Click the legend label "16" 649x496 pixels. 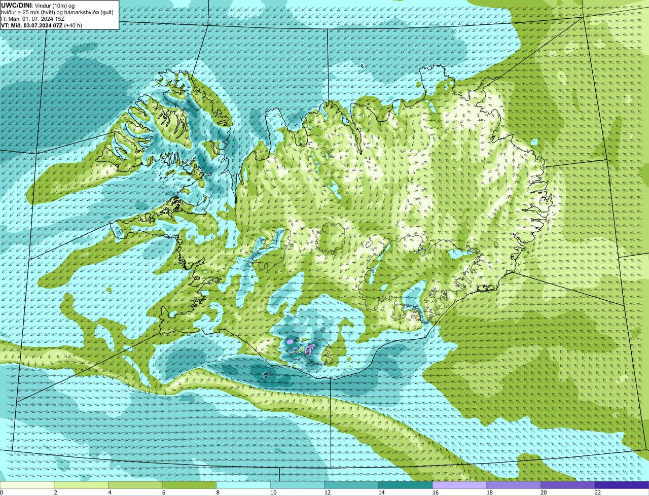[x=436, y=492]
